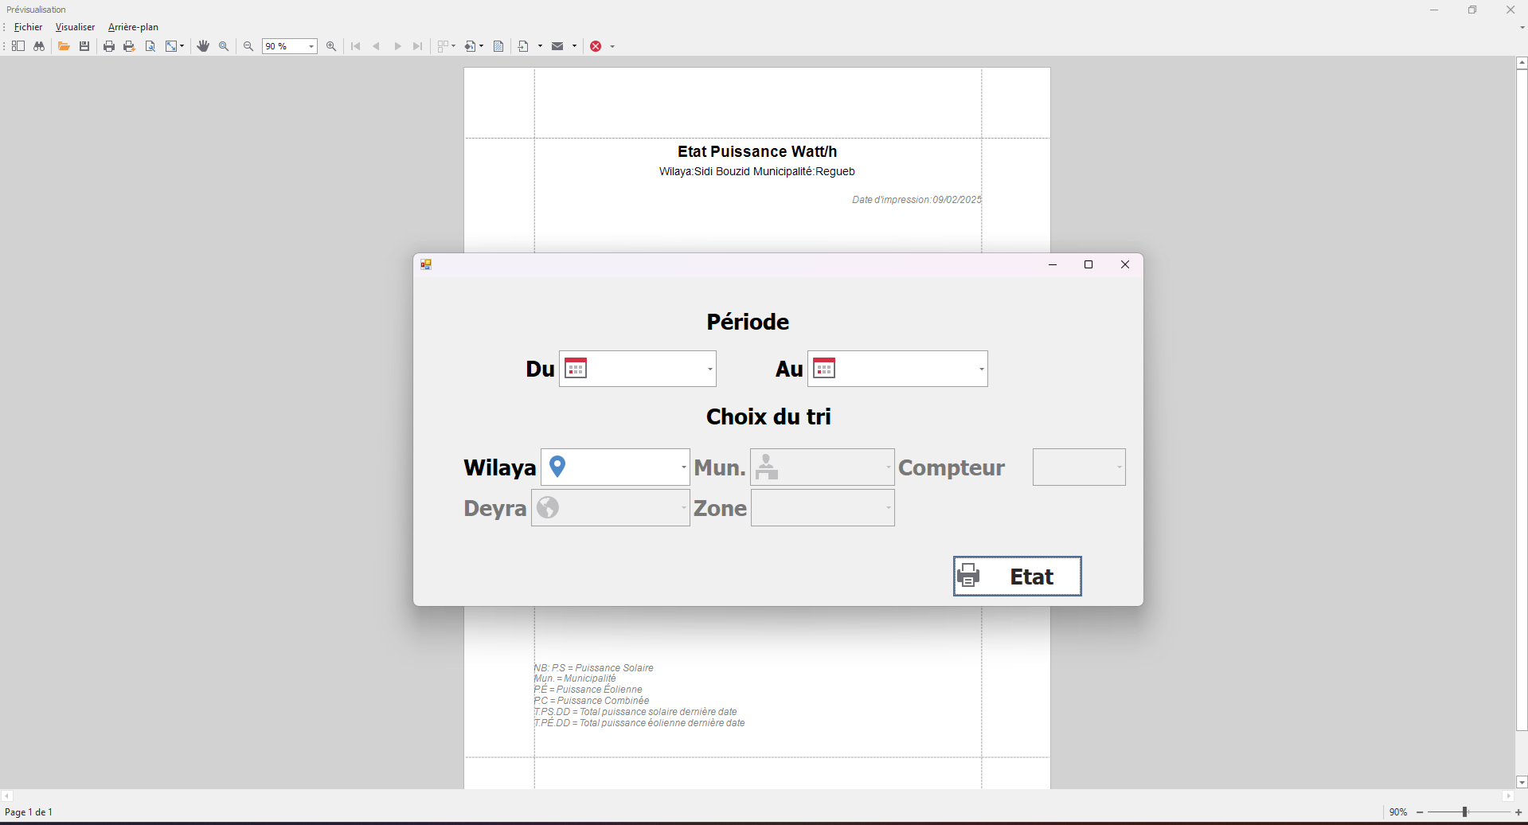
Task: Click the zoom out toolbar icon
Action: pos(248,46)
